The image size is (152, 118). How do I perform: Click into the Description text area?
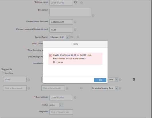(x=70, y=12)
